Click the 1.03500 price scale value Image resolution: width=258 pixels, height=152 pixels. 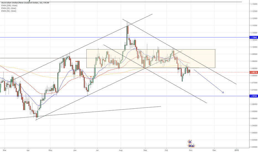tap(254, 140)
